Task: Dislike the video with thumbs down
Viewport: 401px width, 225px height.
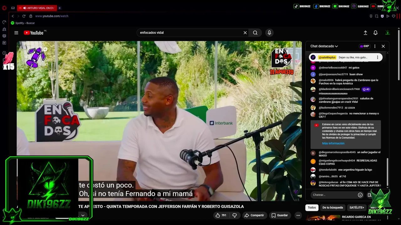Action: tap(234, 215)
